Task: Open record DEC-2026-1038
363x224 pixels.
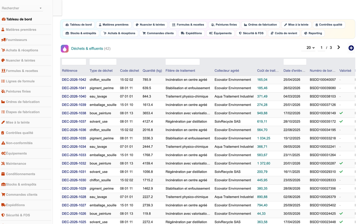Action: [x=74, y=113]
